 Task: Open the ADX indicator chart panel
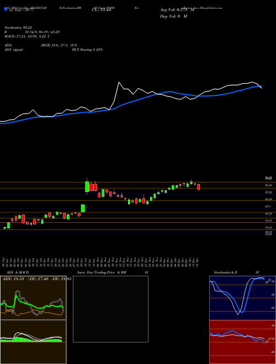click(33, 298)
